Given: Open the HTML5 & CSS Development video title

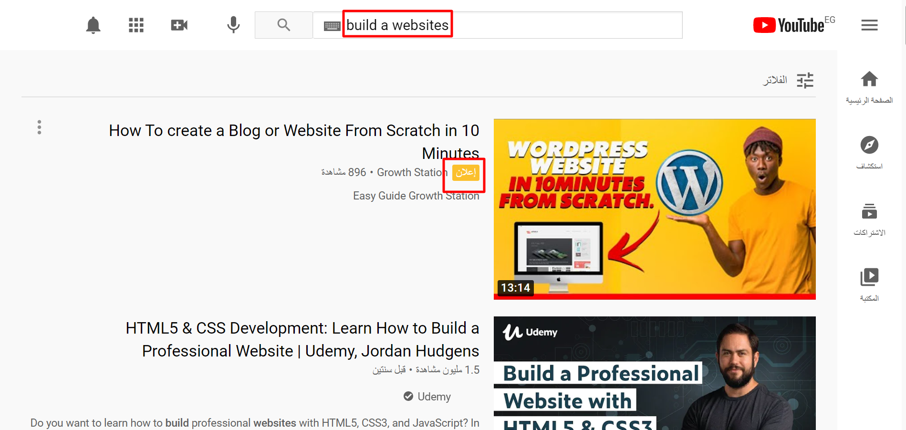Looking at the screenshot, I should tap(302, 339).
